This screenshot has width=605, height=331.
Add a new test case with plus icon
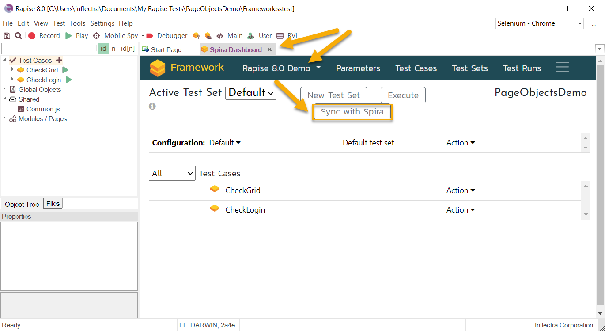point(59,61)
